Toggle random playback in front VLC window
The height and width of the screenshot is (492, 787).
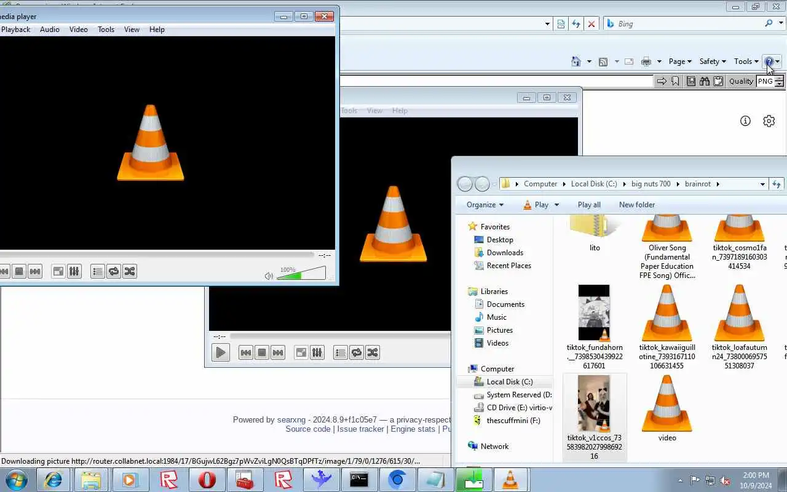[129, 271]
